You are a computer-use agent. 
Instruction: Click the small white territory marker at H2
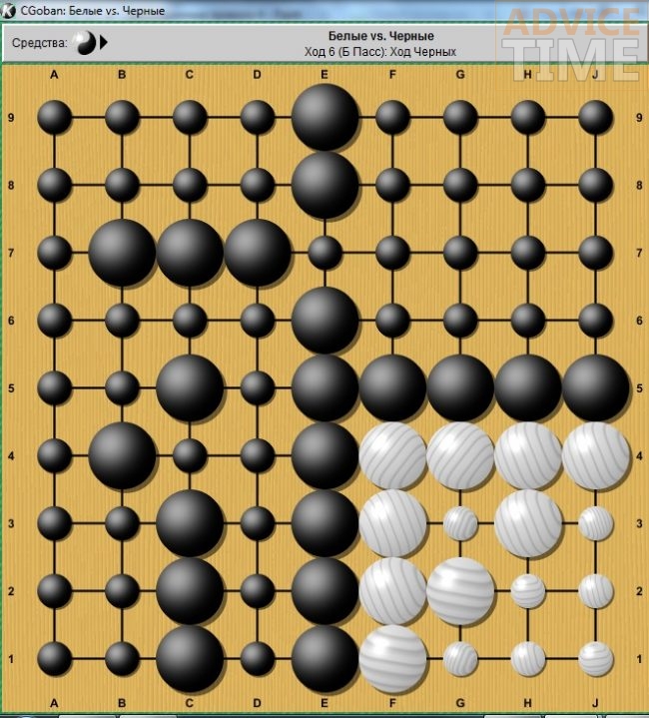pyautogui.click(x=528, y=591)
